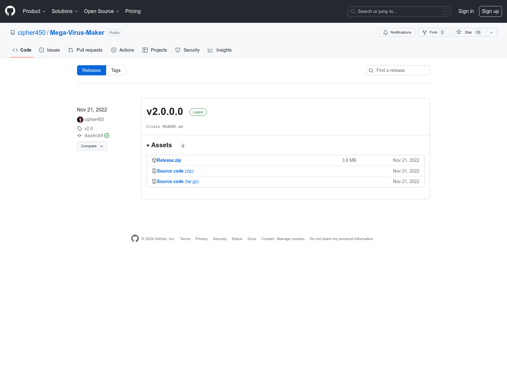This screenshot has height=380, width=507.
Task: Open the v2.0 tag link
Action: [89, 129]
